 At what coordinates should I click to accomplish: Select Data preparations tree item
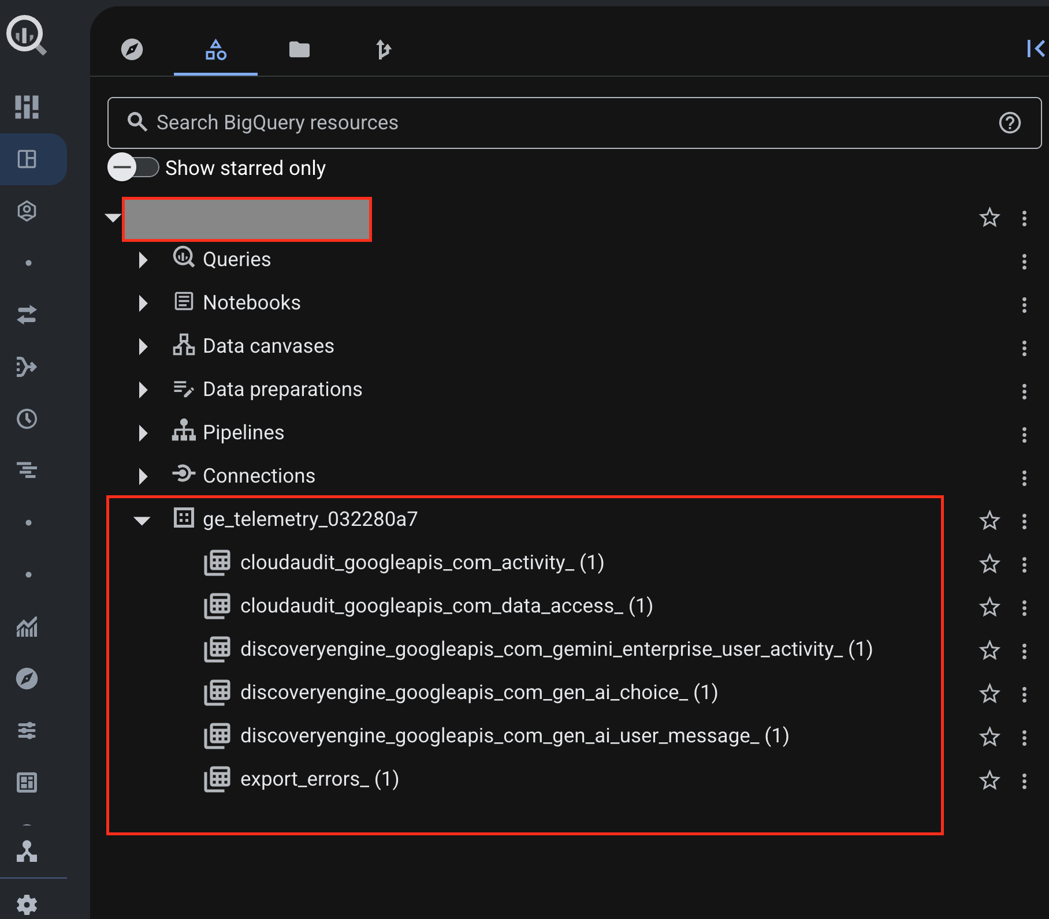pyautogui.click(x=282, y=389)
